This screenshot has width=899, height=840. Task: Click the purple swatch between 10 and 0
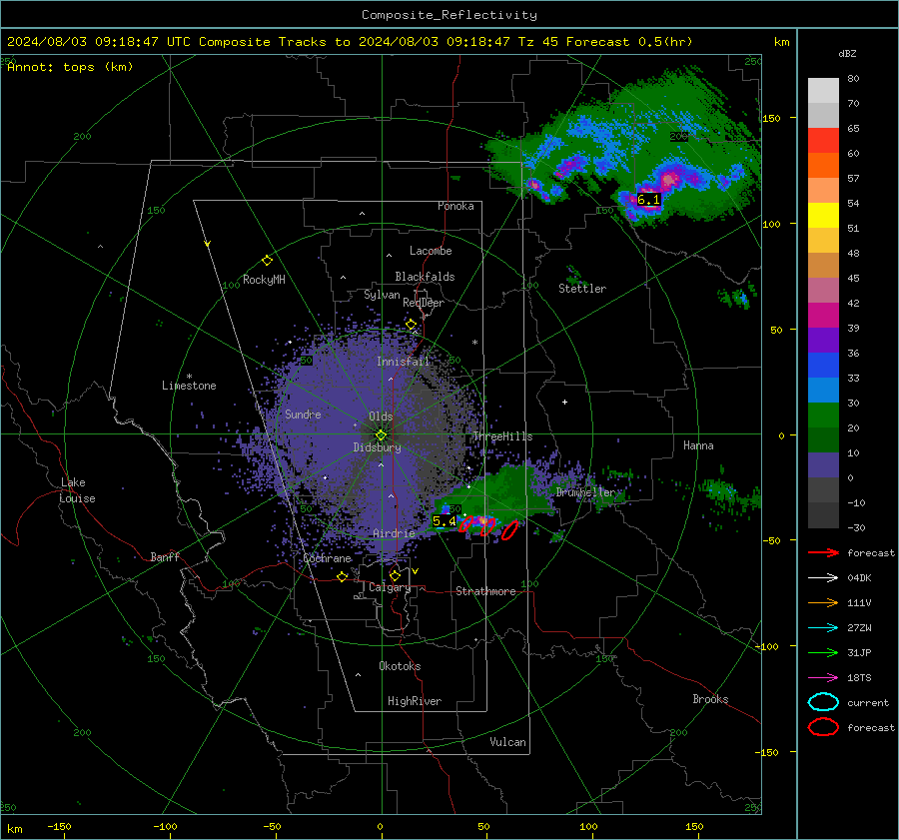[823, 465]
